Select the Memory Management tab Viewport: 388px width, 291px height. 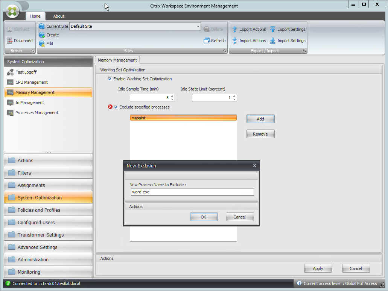tap(117, 60)
